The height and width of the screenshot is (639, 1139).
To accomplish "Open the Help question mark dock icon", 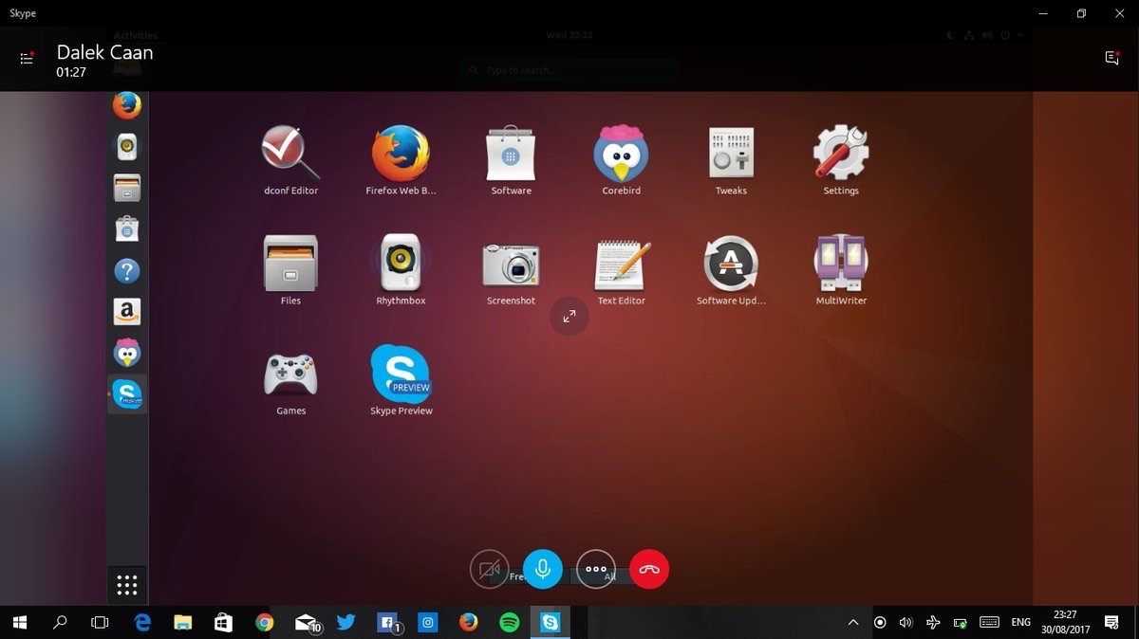I will [x=127, y=271].
